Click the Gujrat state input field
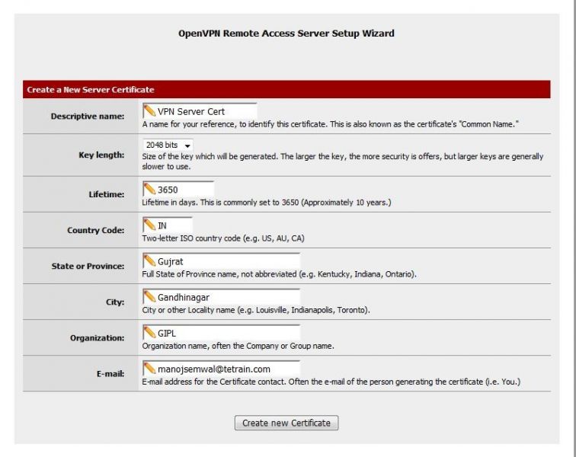The height and width of the screenshot is (457, 576). tap(221, 261)
